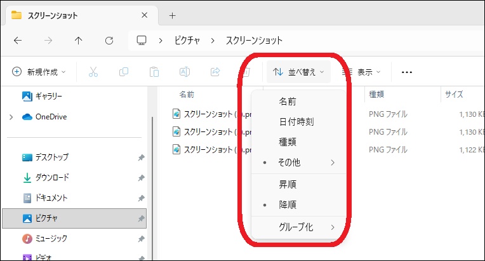Expand the OneDrive tree node
This screenshot has width=485, height=261.
point(11,117)
